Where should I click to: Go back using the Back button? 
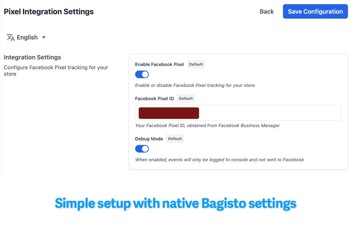point(267,12)
